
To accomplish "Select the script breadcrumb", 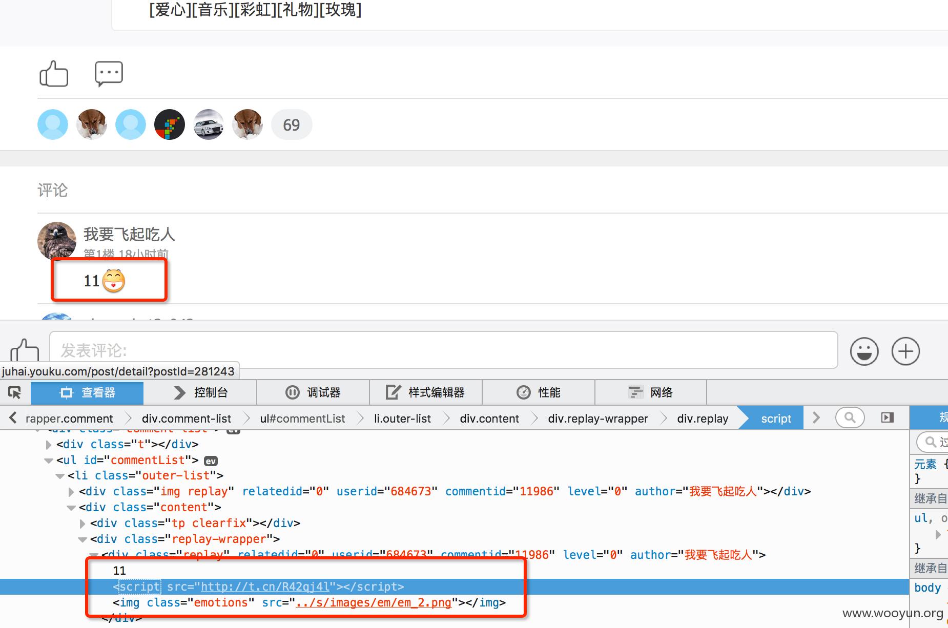I will coord(776,418).
